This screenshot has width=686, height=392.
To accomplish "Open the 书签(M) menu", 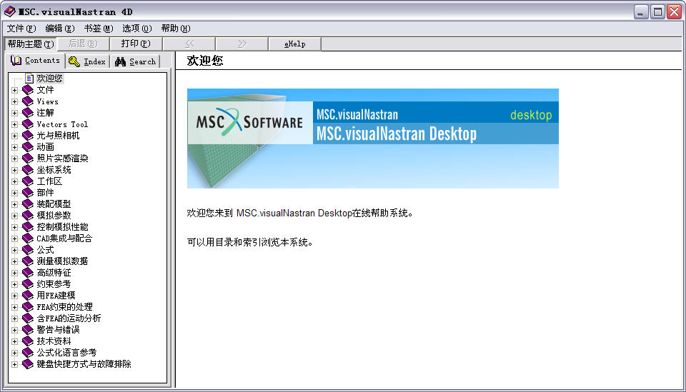I will pos(99,29).
